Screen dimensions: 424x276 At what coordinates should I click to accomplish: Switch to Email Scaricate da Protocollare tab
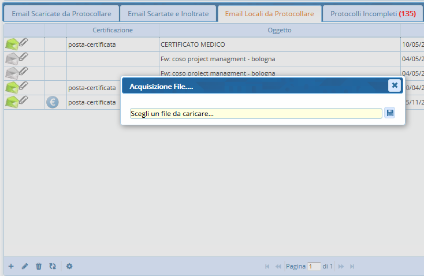pyautogui.click(x=62, y=14)
